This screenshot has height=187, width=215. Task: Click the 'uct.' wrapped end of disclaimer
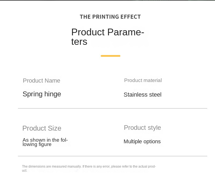[24, 171]
